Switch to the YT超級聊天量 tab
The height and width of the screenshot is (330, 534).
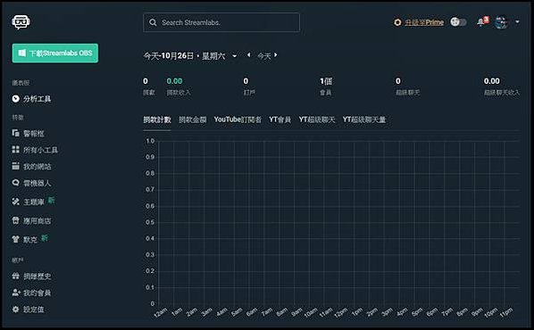(x=364, y=120)
